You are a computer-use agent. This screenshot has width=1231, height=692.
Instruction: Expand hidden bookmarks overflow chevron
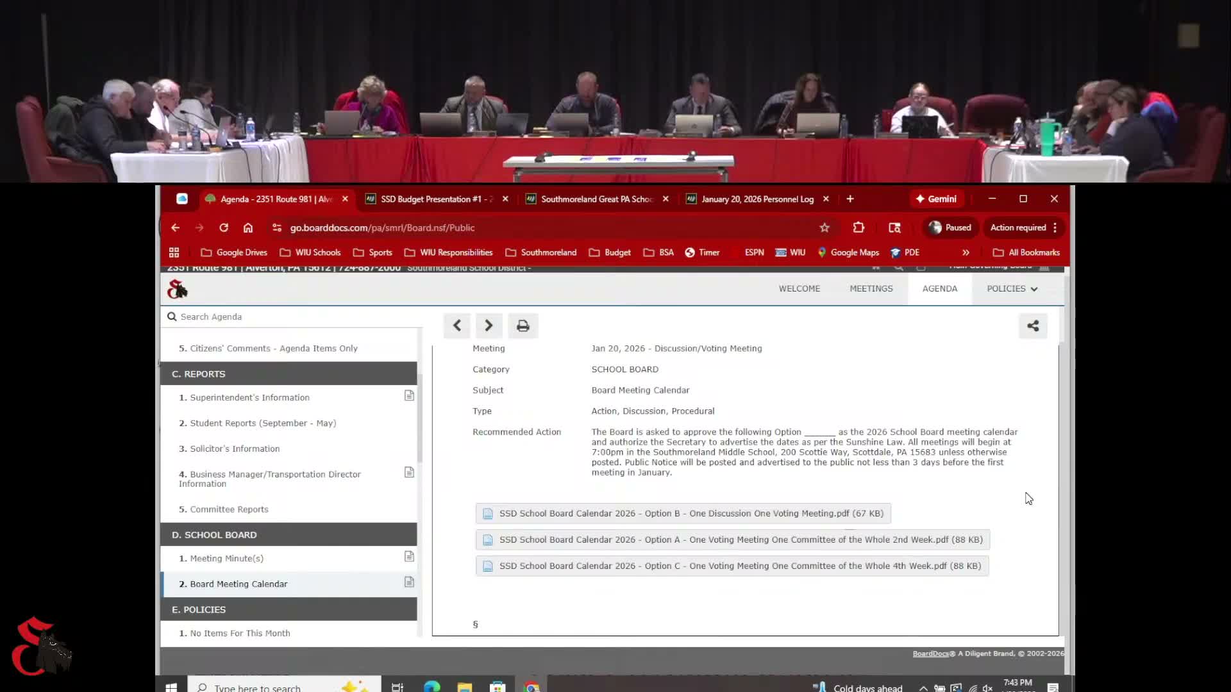(966, 252)
